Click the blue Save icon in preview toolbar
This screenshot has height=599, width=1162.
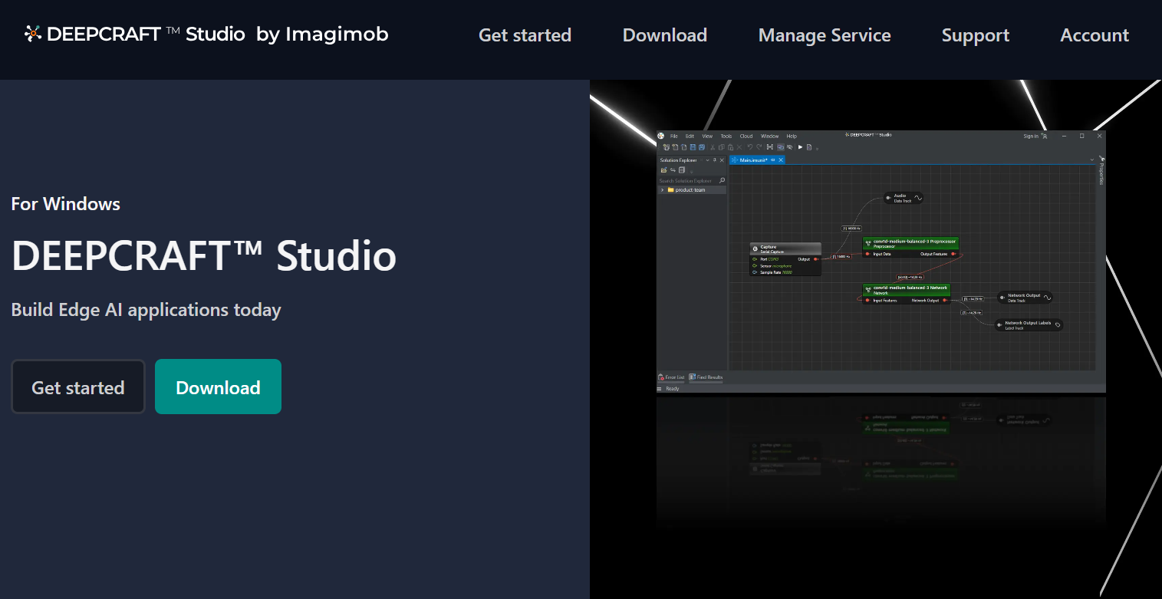(x=693, y=147)
